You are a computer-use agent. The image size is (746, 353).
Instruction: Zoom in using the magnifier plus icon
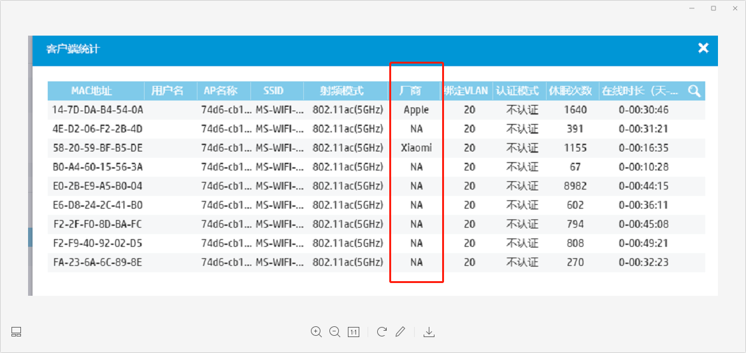pos(316,331)
